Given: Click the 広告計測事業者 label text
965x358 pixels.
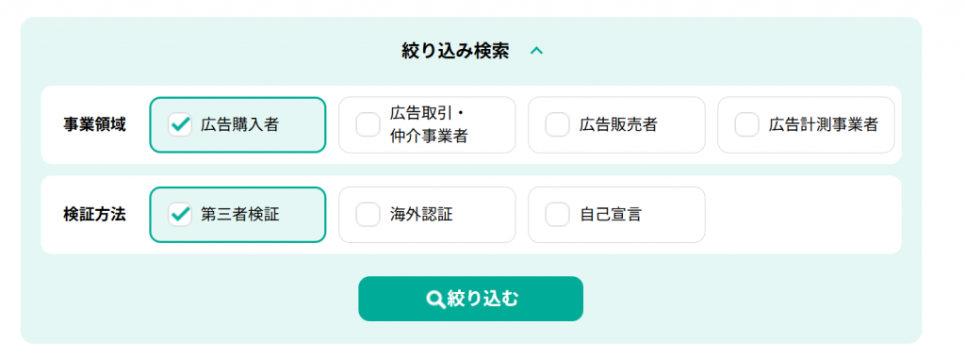Looking at the screenshot, I should (824, 125).
